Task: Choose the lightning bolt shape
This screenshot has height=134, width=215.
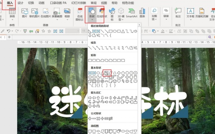Action: click(x=123, y=81)
